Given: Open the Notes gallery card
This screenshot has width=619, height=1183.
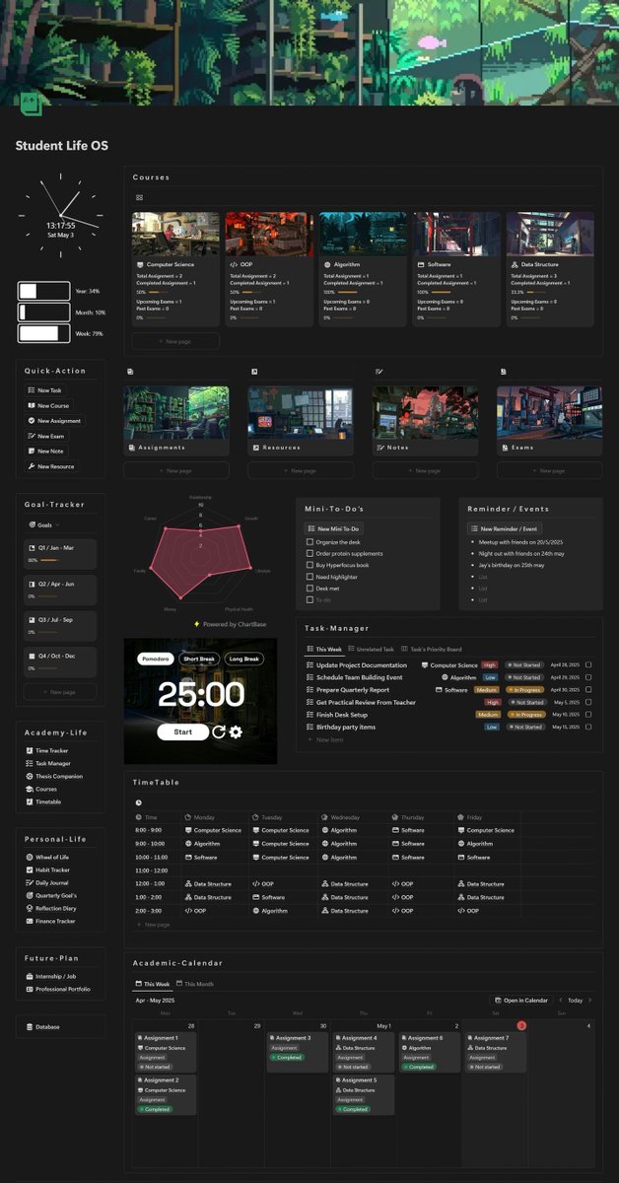Looking at the screenshot, I should pyautogui.click(x=426, y=420).
